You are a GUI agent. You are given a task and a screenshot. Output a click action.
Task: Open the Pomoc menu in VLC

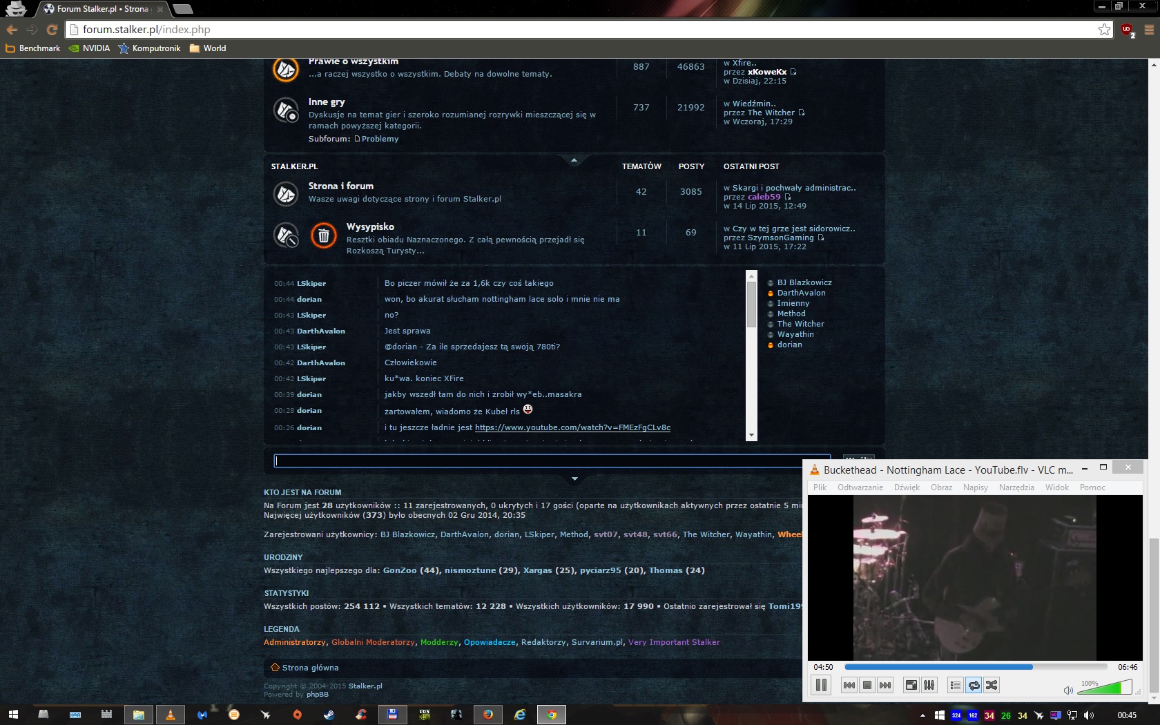point(1092,487)
